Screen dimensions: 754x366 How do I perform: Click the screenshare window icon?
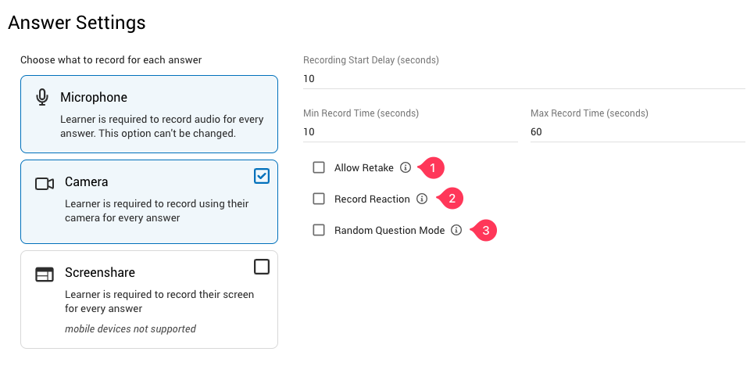point(45,274)
